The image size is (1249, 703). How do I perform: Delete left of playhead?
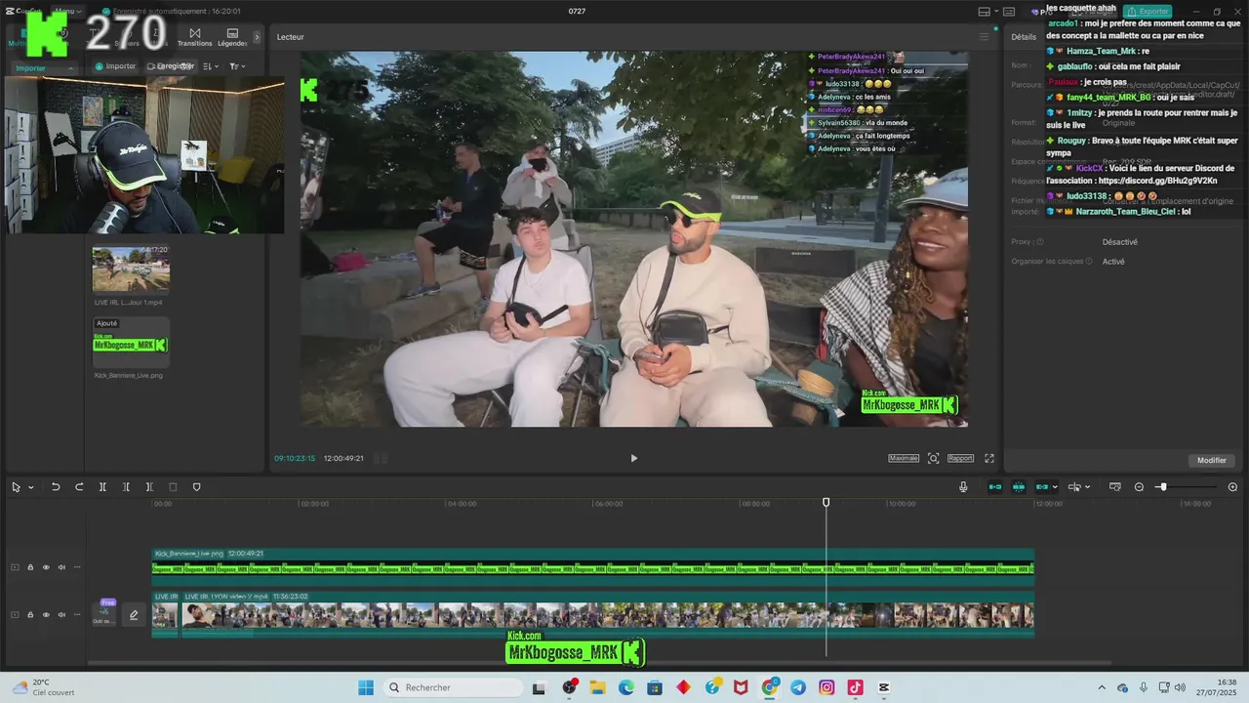[126, 487]
